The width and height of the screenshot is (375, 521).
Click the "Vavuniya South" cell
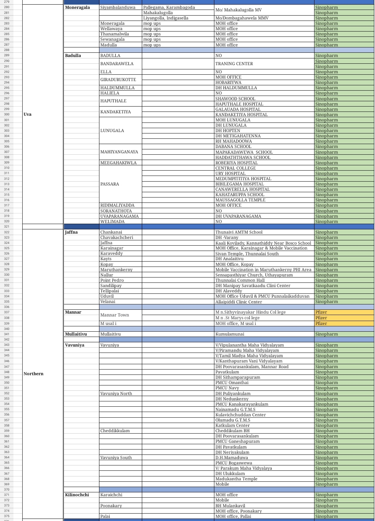coord(120,458)
